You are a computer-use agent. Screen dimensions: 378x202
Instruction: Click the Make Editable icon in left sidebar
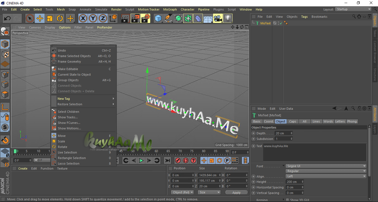pyautogui.click(x=5, y=32)
